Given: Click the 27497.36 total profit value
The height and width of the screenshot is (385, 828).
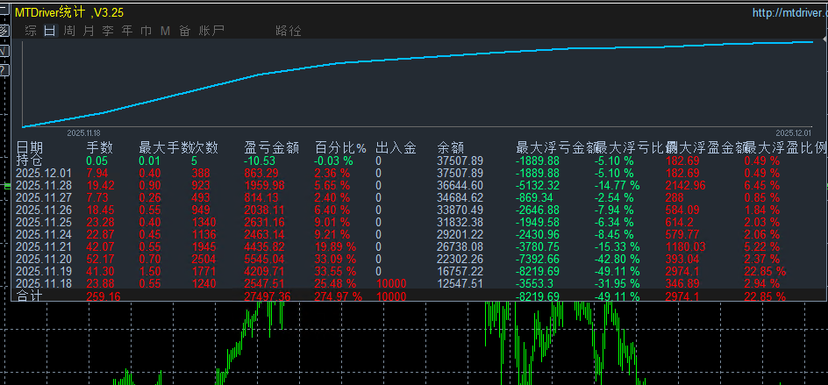Looking at the screenshot, I should (268, 296).
